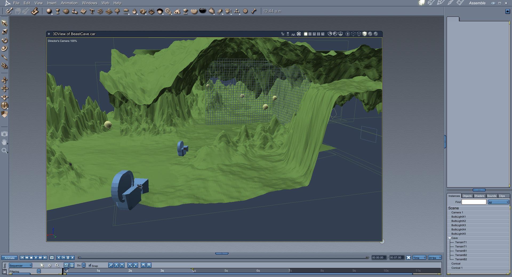Click the house-shaped toolbar icon

[x=177, y=11]
